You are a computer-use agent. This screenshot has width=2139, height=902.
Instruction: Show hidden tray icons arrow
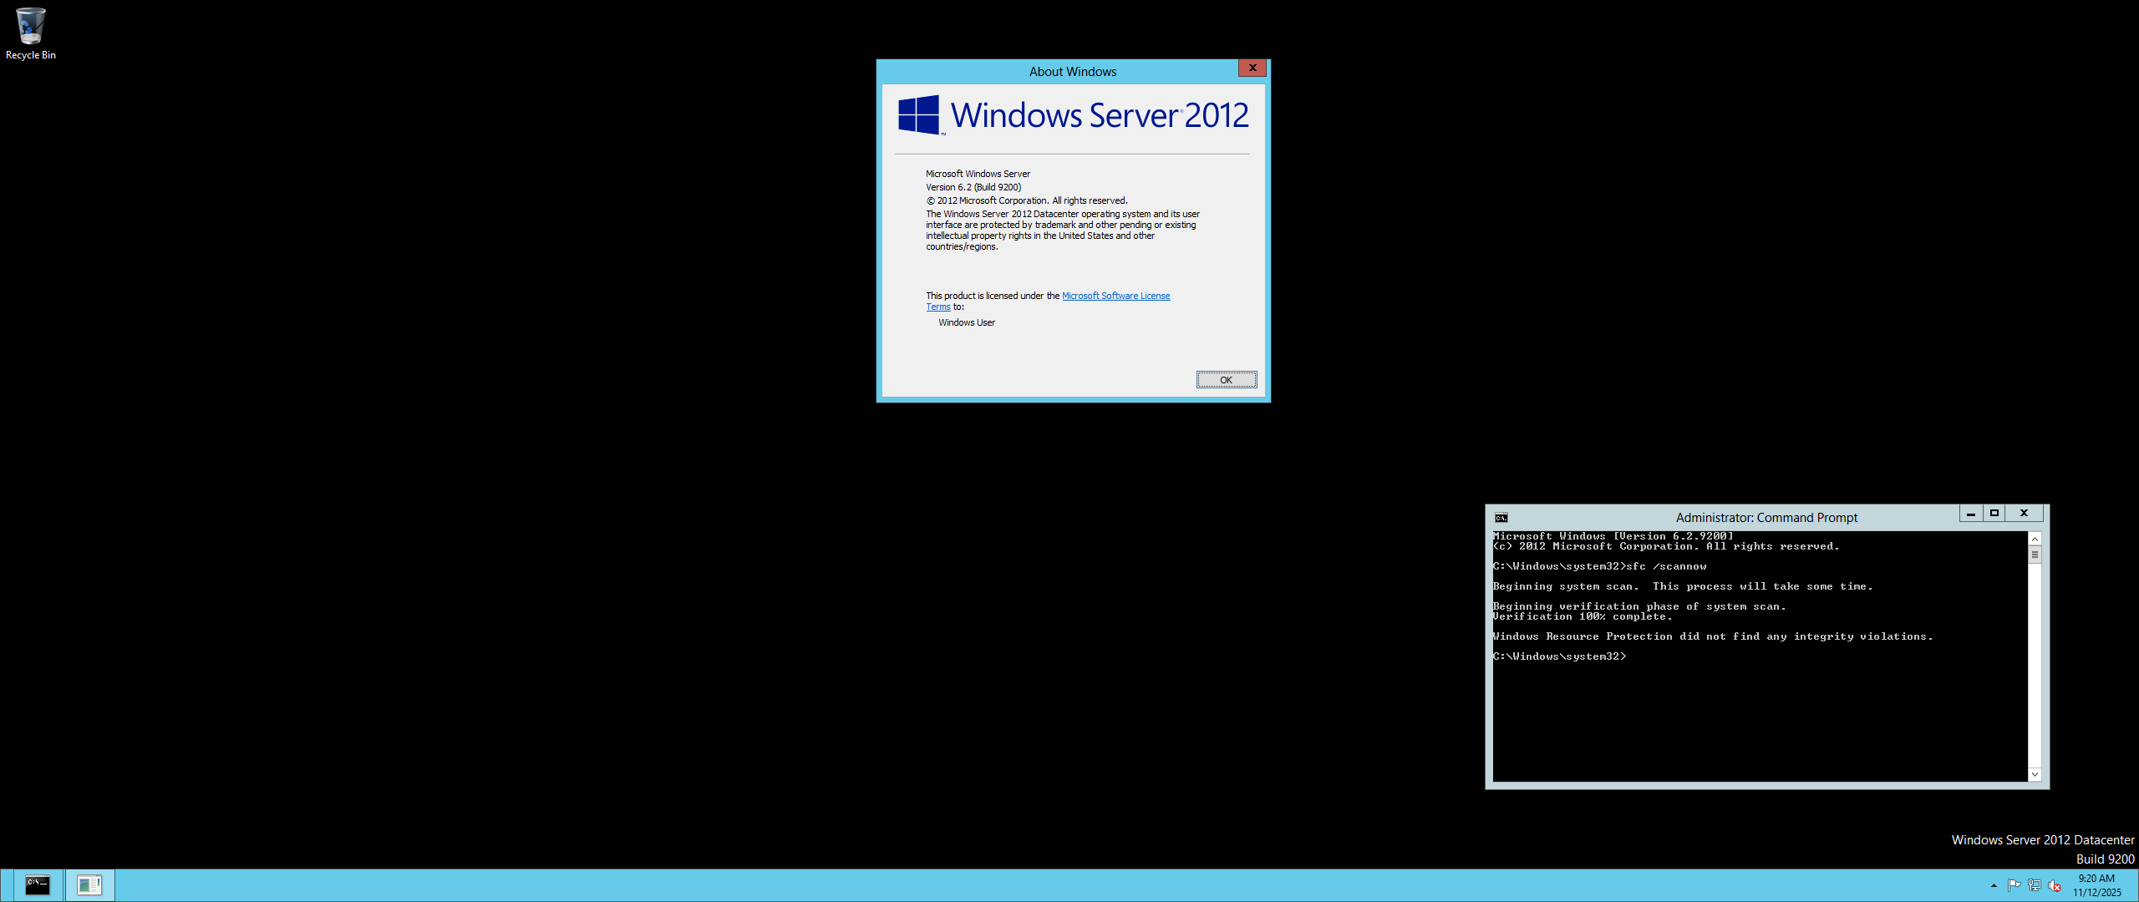tap(1994, 885)
